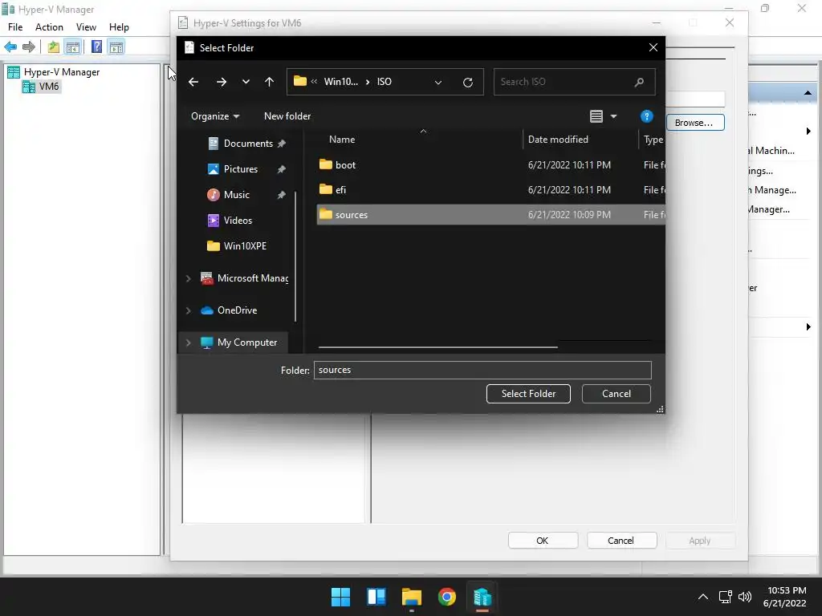Open recent locations chevron in folder dialog

click(246, 82)
